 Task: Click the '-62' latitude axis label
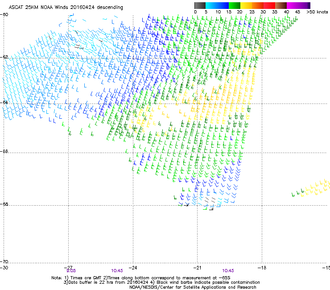click(x=4, y=57)
